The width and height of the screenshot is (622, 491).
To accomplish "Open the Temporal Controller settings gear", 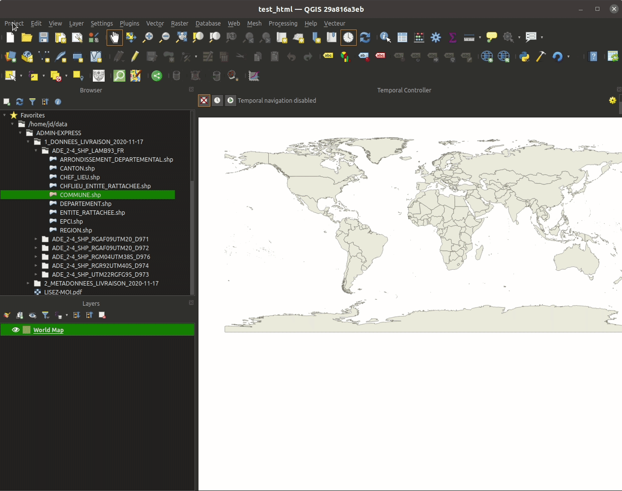I will coord(612,100).
